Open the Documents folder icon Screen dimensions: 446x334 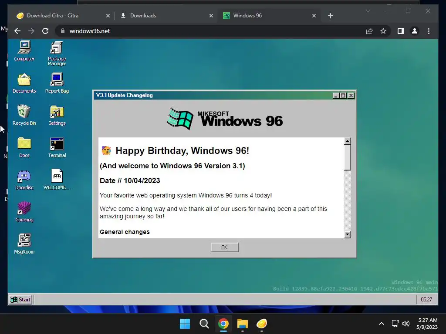(24, 83)
